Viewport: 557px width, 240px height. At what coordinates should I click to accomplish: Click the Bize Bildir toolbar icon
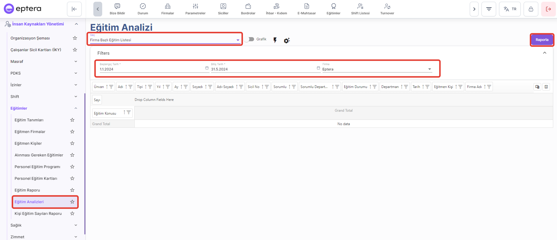pyautogui.click(x=117, y=9)
